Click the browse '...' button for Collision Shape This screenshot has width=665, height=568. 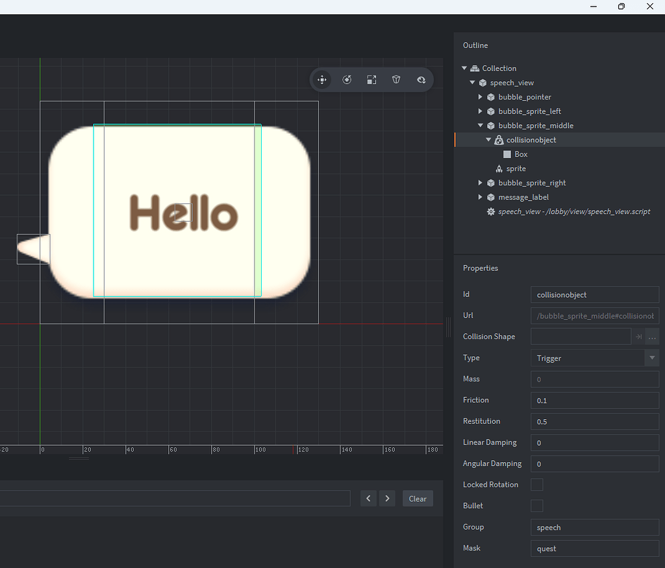coord(652,337)
